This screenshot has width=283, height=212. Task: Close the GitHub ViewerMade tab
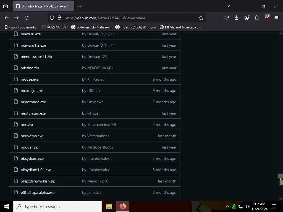point(69,6)
